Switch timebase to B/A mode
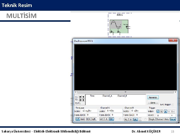Viewport: 180px width, 135px height. tap(88, 119)
